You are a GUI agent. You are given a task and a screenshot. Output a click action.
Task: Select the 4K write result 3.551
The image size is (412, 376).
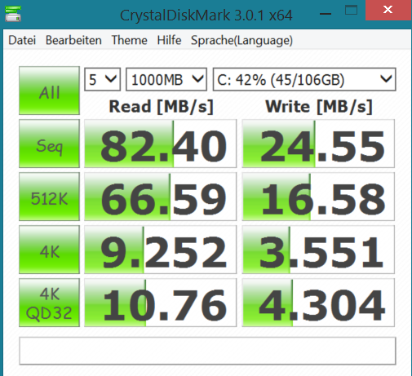[318, 250]
